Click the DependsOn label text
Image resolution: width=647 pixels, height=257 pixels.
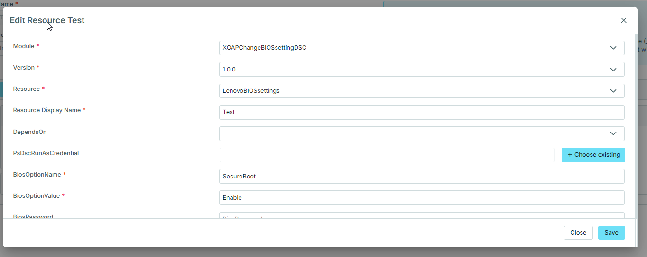pyautogui.click(x=30, y=132)
